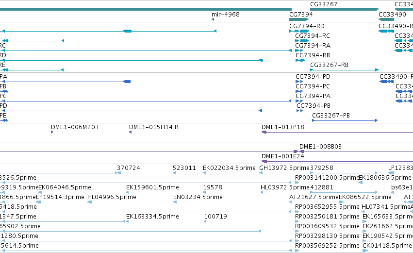Select GH13972.5prime EST label

(284, 168)
